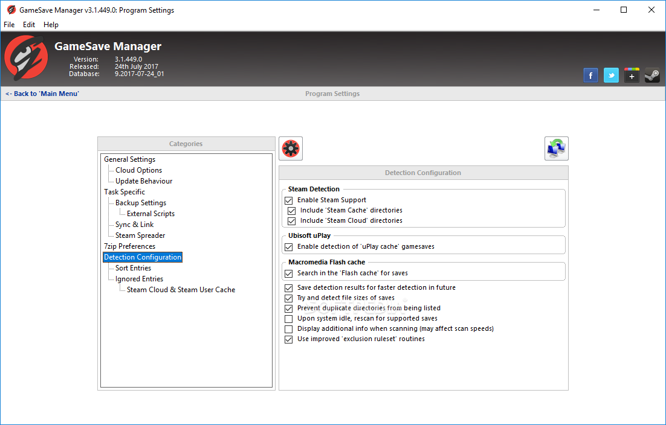Enable Display additional info when scanning
This screenshot has width=666, height=425.
[289, 329]
